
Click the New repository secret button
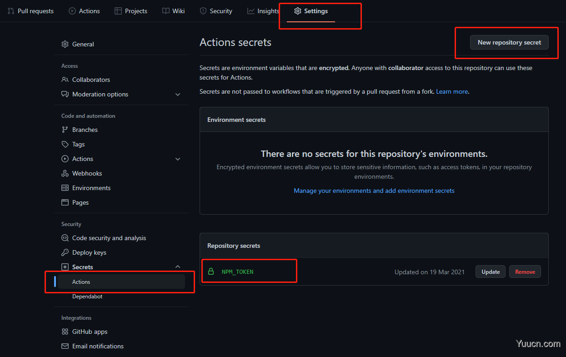point(509,42)
